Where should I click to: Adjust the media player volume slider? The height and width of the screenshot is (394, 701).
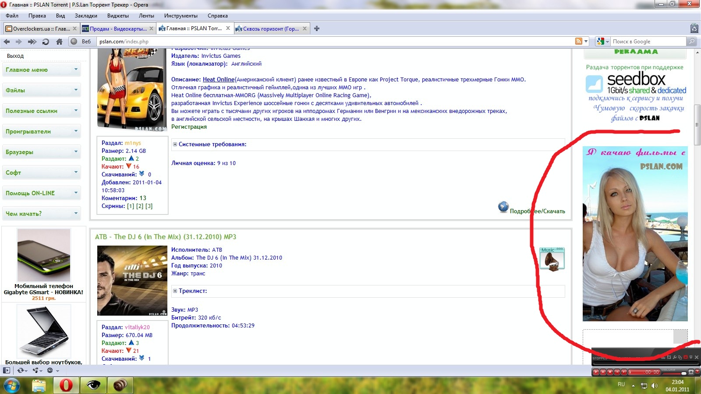pyautogui.click(x=683, y=373)
